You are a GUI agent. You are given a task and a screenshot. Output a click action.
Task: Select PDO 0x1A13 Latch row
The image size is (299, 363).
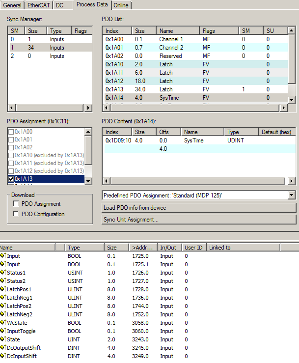[x=195, y=89]
